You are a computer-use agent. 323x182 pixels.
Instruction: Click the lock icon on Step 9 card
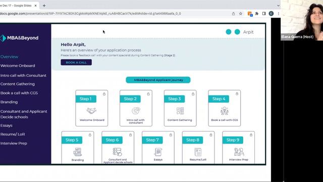251,135
